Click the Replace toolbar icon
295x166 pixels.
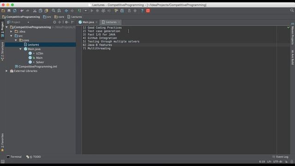coord(59,11)
